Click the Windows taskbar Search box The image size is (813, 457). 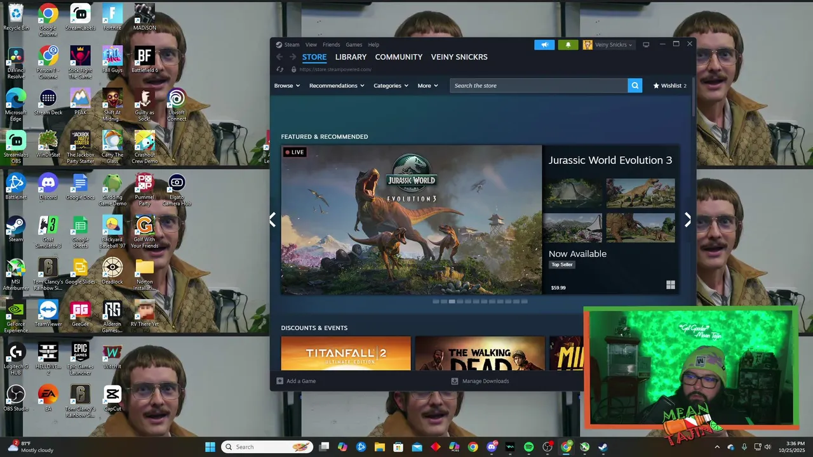tap(267, 447)
